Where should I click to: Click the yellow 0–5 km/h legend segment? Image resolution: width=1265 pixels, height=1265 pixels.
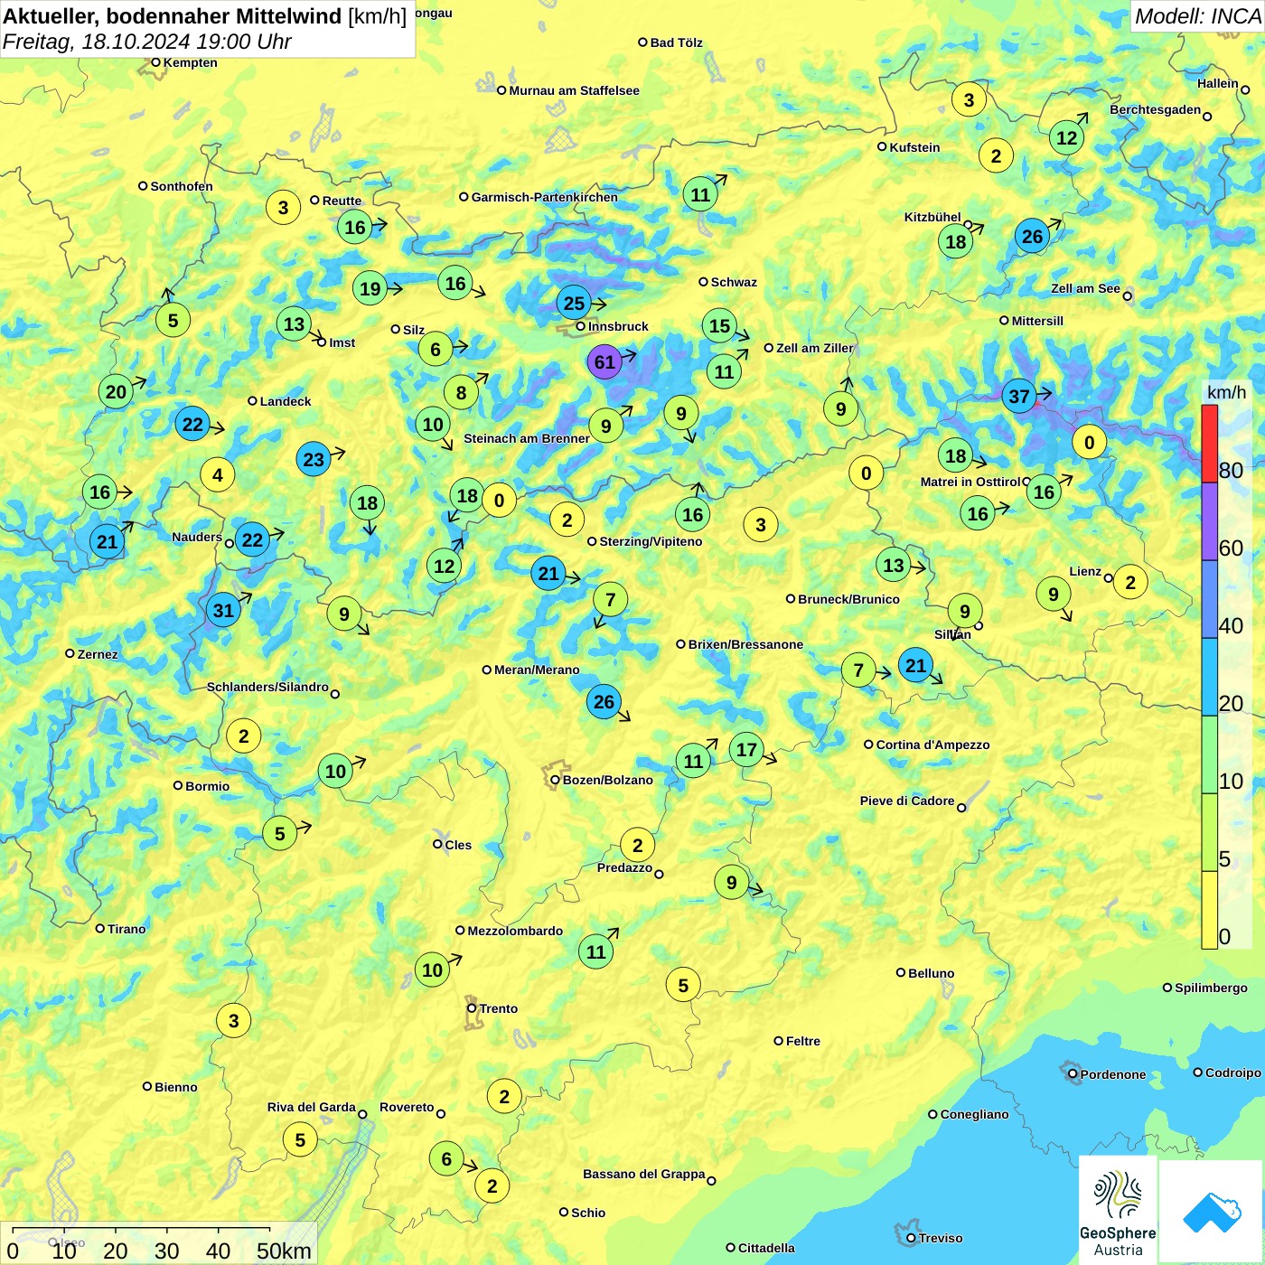click(1210, 910)
